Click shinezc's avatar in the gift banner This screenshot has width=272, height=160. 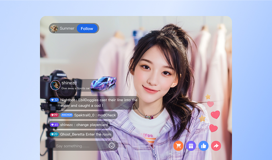55,85
